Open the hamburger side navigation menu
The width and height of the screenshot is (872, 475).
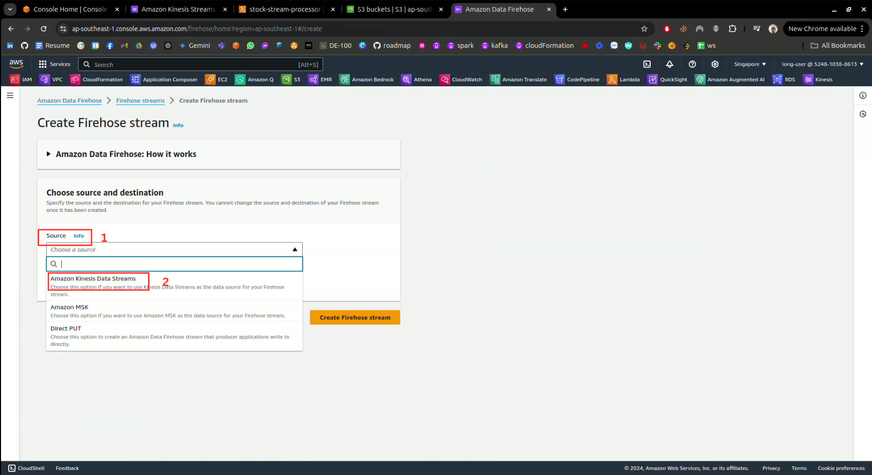(10, 96)
